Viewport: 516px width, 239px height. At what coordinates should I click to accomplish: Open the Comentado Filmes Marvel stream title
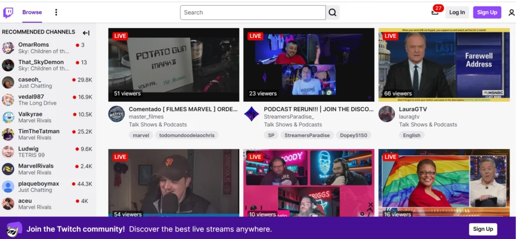(x=183, y=109)
